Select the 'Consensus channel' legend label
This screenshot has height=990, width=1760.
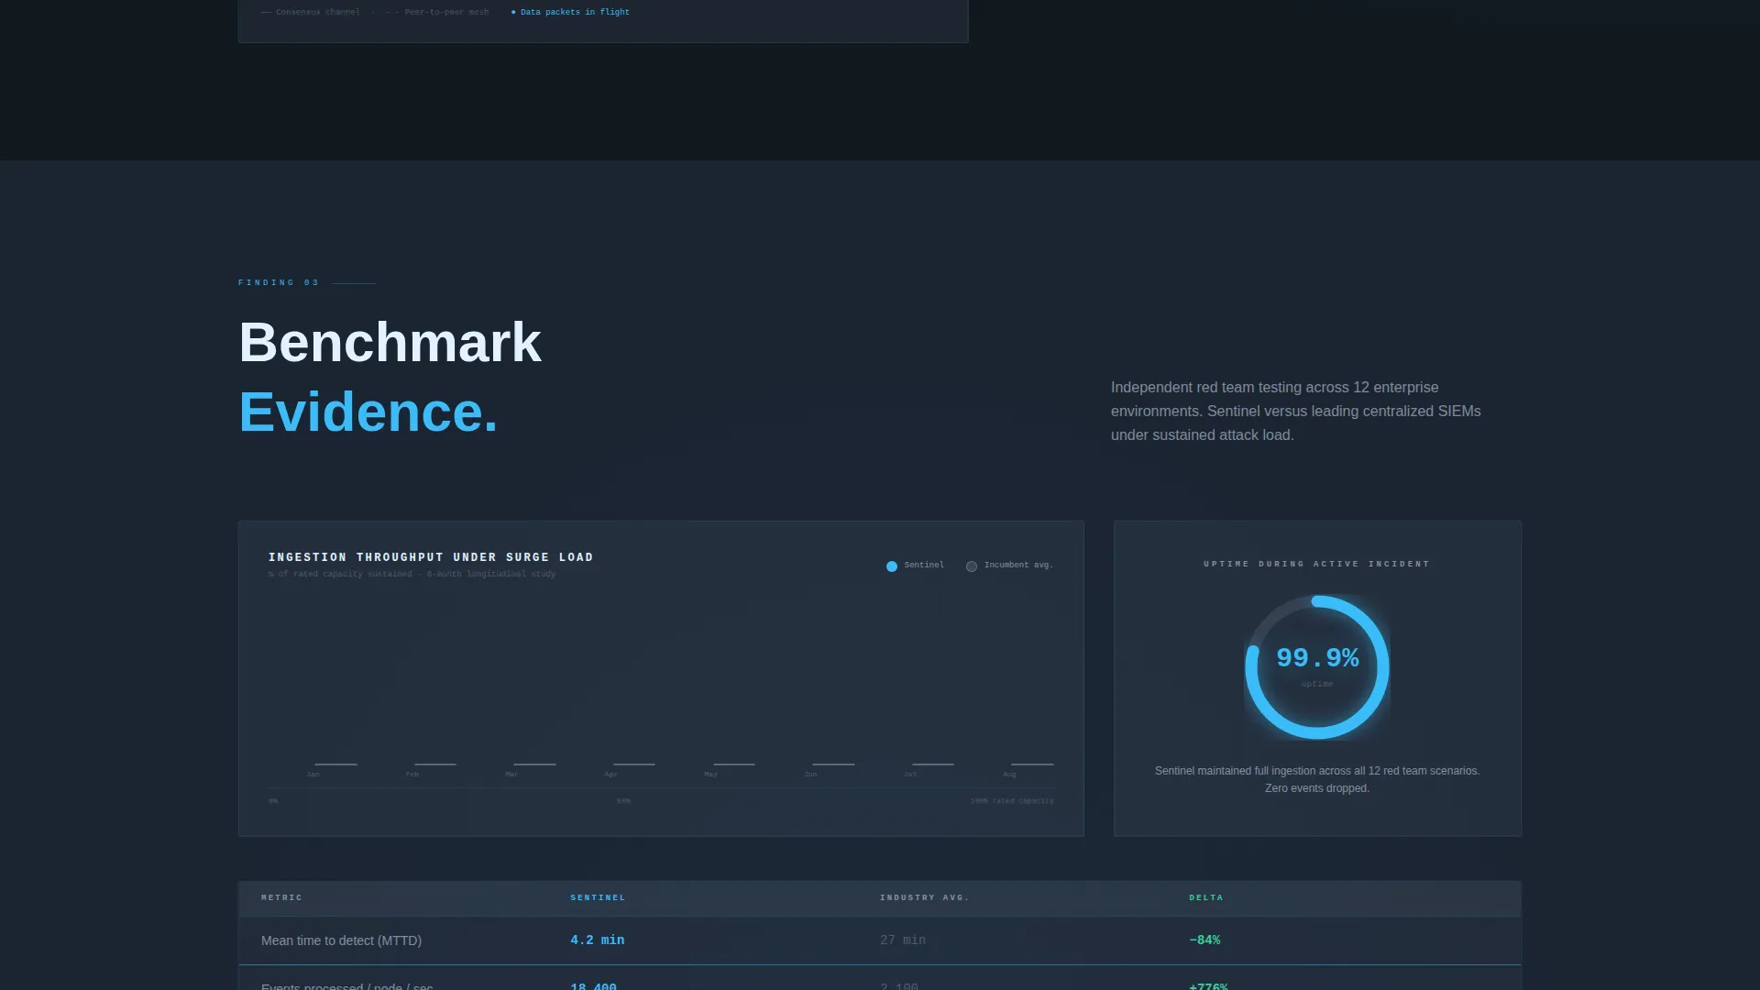[317, 12]
